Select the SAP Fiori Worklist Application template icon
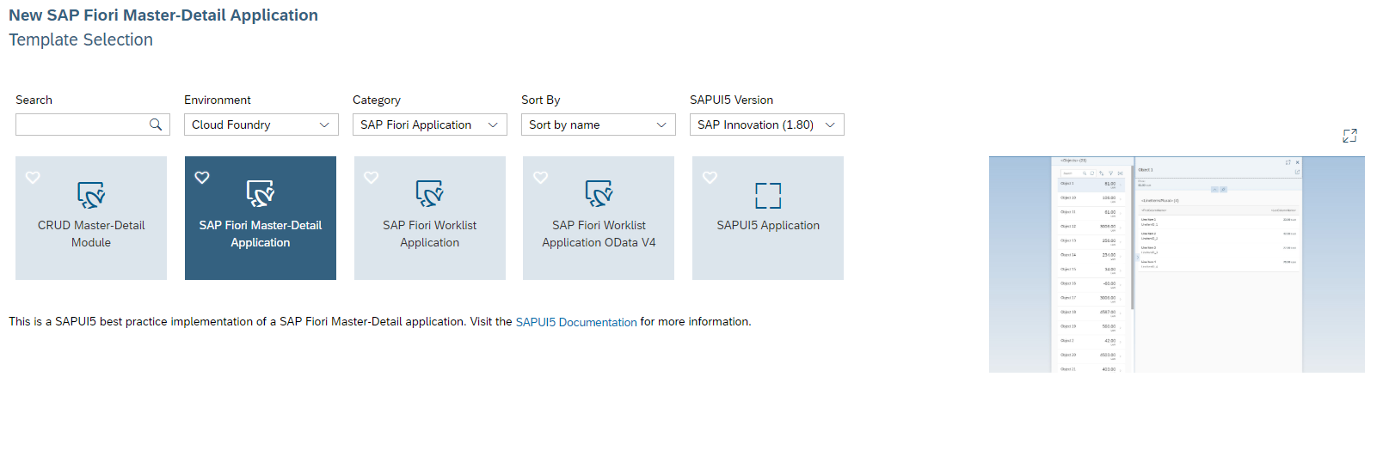1389x468 pixels. [x=430, y=195]
